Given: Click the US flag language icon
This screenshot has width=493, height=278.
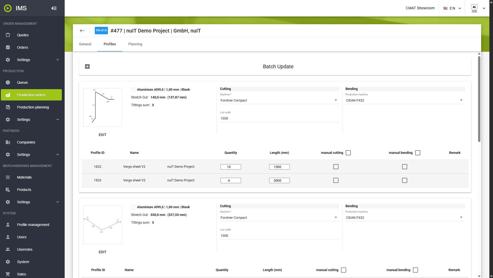Looking at the screenshot, I should pyautogui.click(x=445, y=8).
